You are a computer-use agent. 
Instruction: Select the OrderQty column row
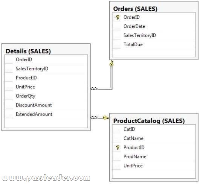pos(46,96)
